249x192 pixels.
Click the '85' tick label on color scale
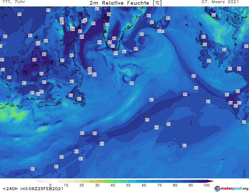175,185
